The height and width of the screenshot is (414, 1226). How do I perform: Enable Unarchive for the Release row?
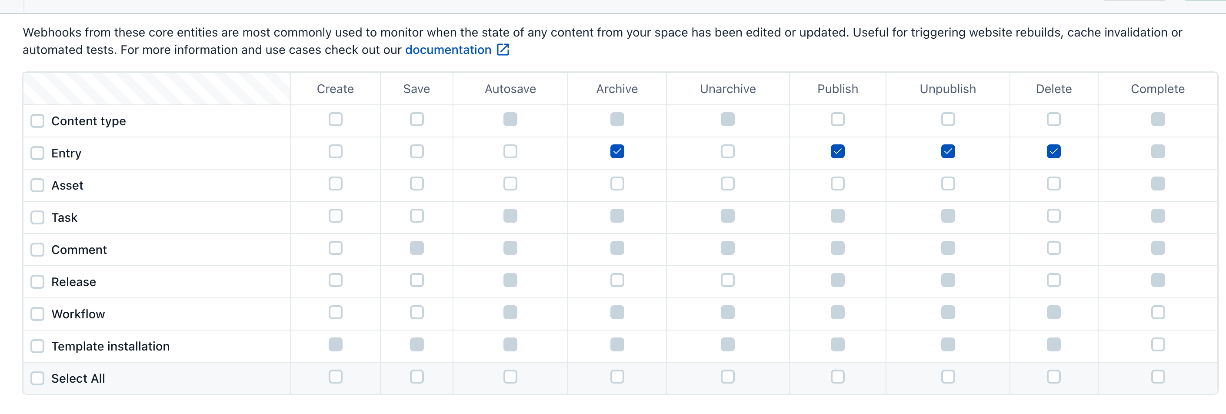pyautogui.click(x=728, y=280)
